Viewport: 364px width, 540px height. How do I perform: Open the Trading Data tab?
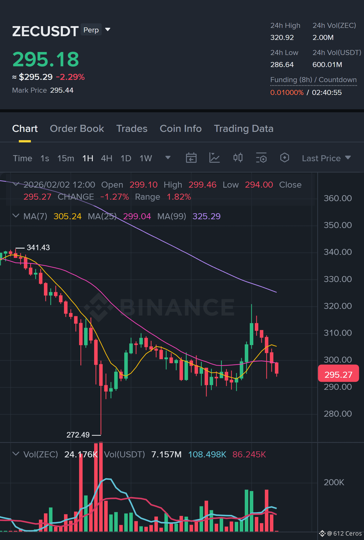[244, 129]
